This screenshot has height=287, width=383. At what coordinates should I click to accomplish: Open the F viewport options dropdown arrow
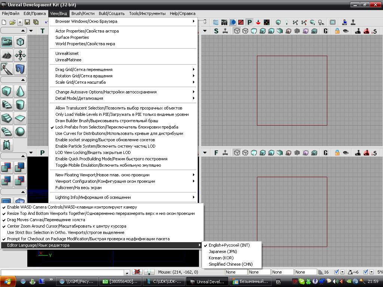point(205,153)
